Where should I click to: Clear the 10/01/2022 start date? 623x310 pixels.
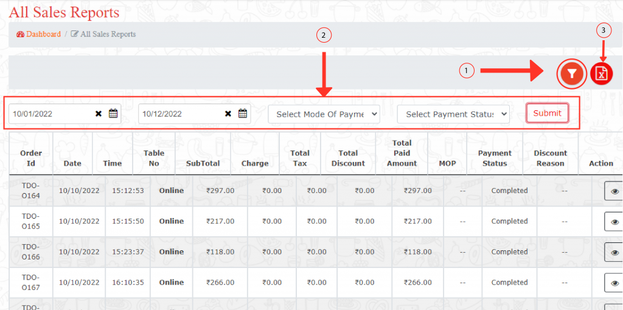point(99,114)
